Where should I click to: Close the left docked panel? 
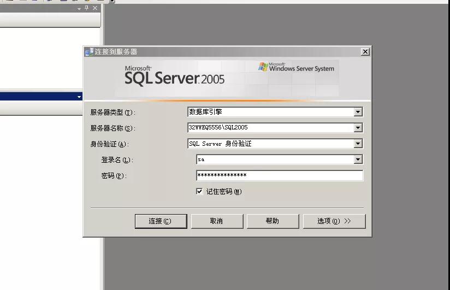click(x=95, y=8)
